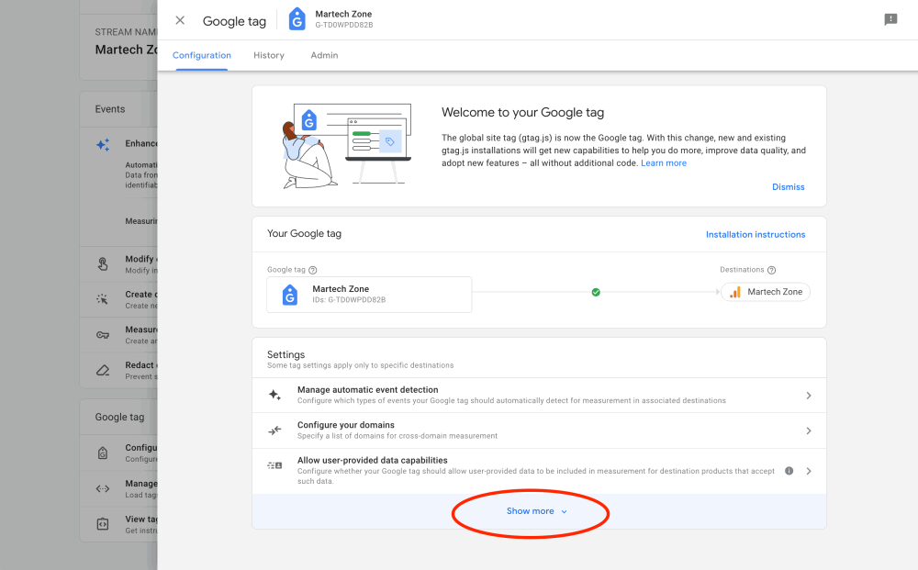Viewport: 918px width, 570px height.
Task: Switch to the History tab
Action: [269, 55]
